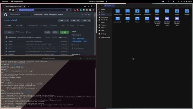
Task: Select Trash in Files sidebar
Action: 103,30
